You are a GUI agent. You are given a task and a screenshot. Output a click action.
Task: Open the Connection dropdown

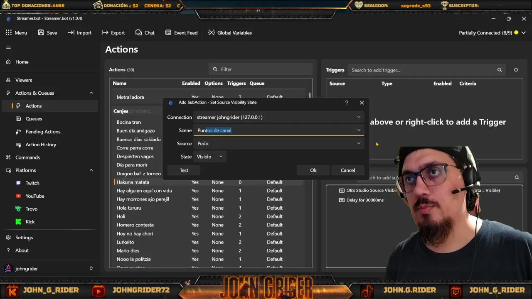[x=278, y=117]
